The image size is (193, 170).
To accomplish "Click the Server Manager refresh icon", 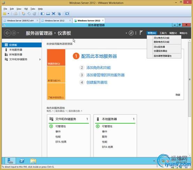I will click(131, 33).
